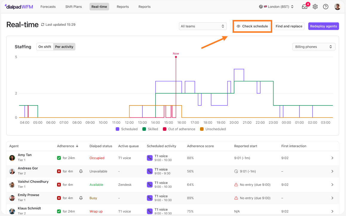Screen dimensions: 346x216
Task: Click Vaishvi Chowdhury's avatar
Action: [x=12, y=185]
